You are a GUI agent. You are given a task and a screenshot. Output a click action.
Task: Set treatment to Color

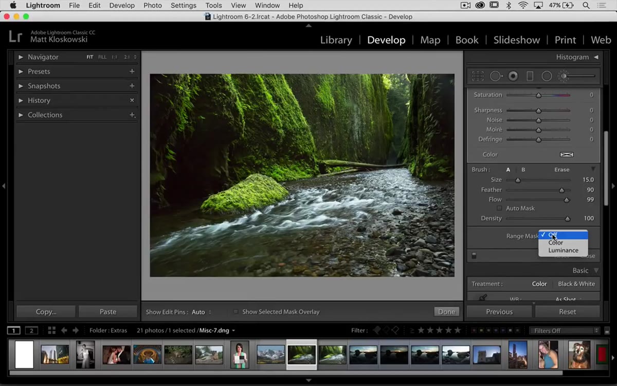point(539,284)
